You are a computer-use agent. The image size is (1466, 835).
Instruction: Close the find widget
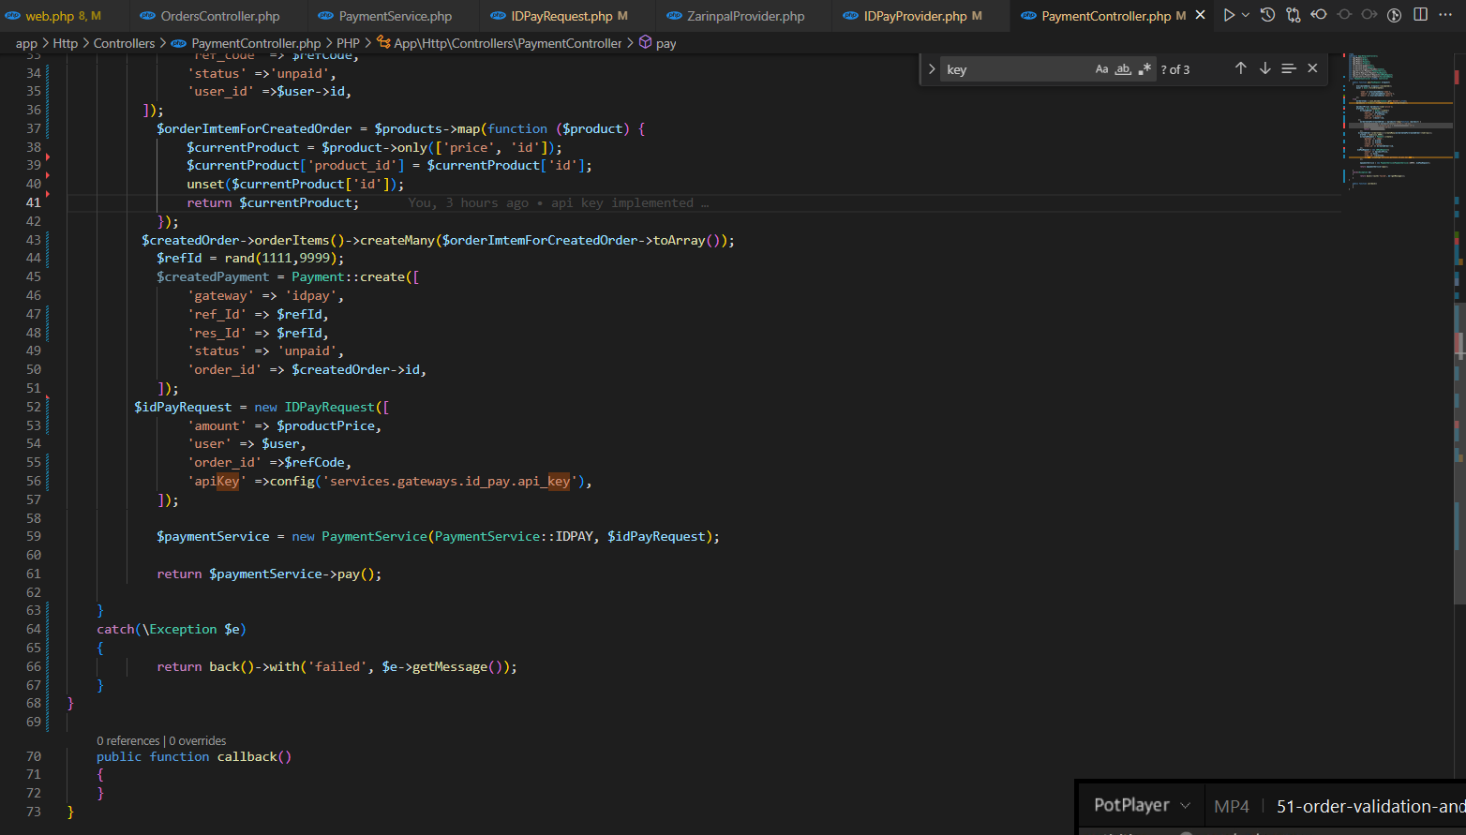point(1312,68)
